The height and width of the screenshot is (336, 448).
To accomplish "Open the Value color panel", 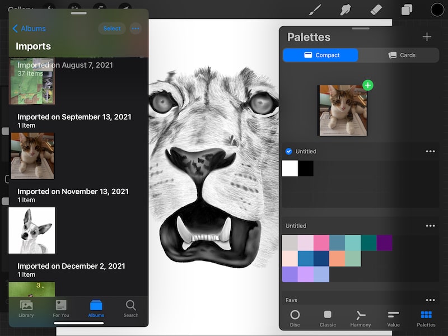I will click(393, 317).
